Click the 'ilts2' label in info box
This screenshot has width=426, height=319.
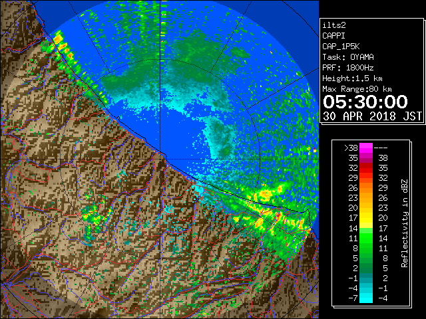[x=334, y=25]
